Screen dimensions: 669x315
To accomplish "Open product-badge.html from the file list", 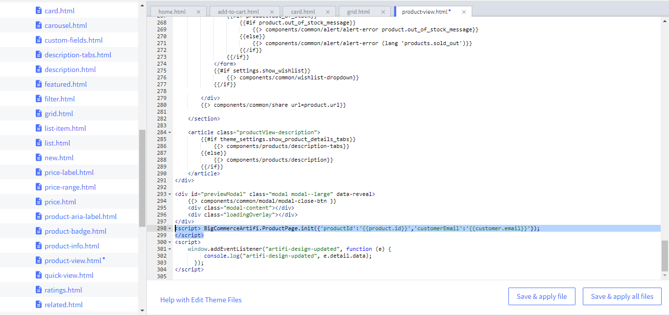I will (x=75, y=231).
